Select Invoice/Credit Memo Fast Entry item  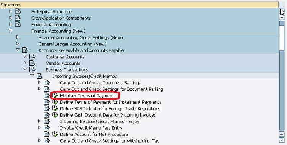point(91,128)
